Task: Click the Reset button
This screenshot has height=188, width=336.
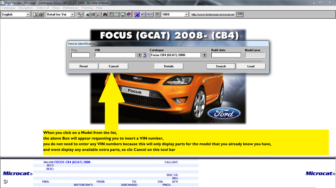Action: [84, 66]
